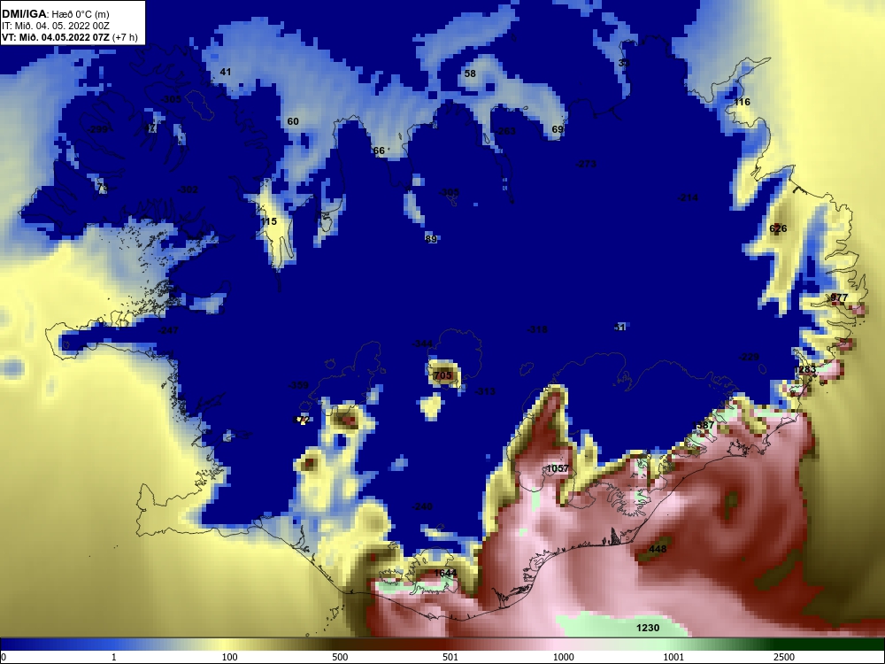Click the map value -229
The image size is (885, 664).
pyautogui.click(x=749, y=357)
